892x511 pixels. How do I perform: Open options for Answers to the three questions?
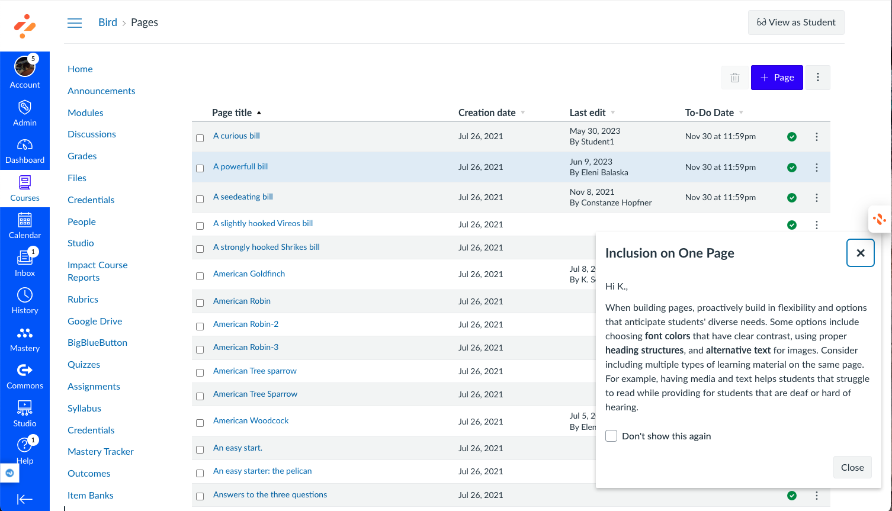click(817, 496)
